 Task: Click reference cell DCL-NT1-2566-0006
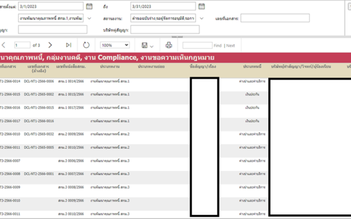pos(39,81)
